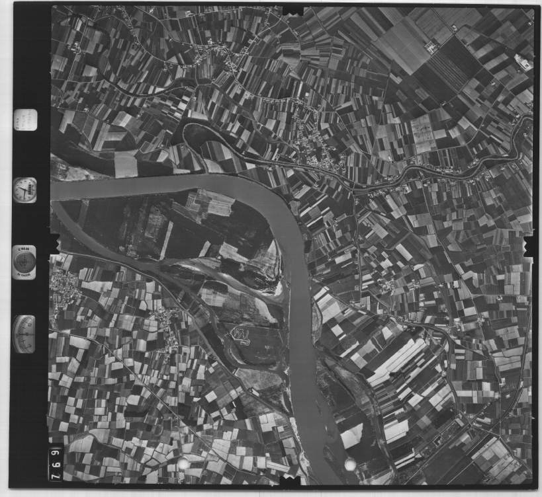This screenshot has height=497, width=542.
Task: Click the altimeter gauge in the film margin
Action: click(24, 334)
